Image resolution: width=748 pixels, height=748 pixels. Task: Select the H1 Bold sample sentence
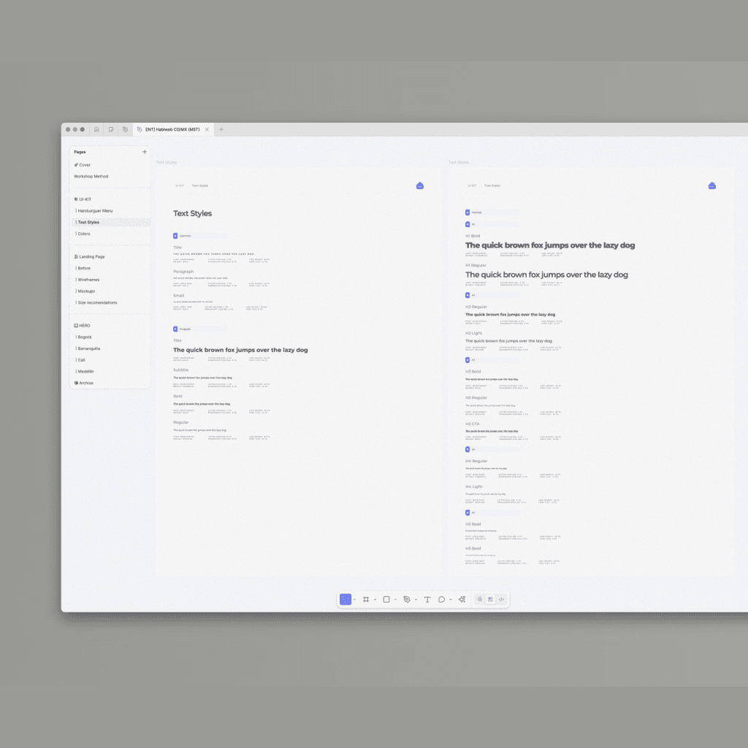[550, 245]
